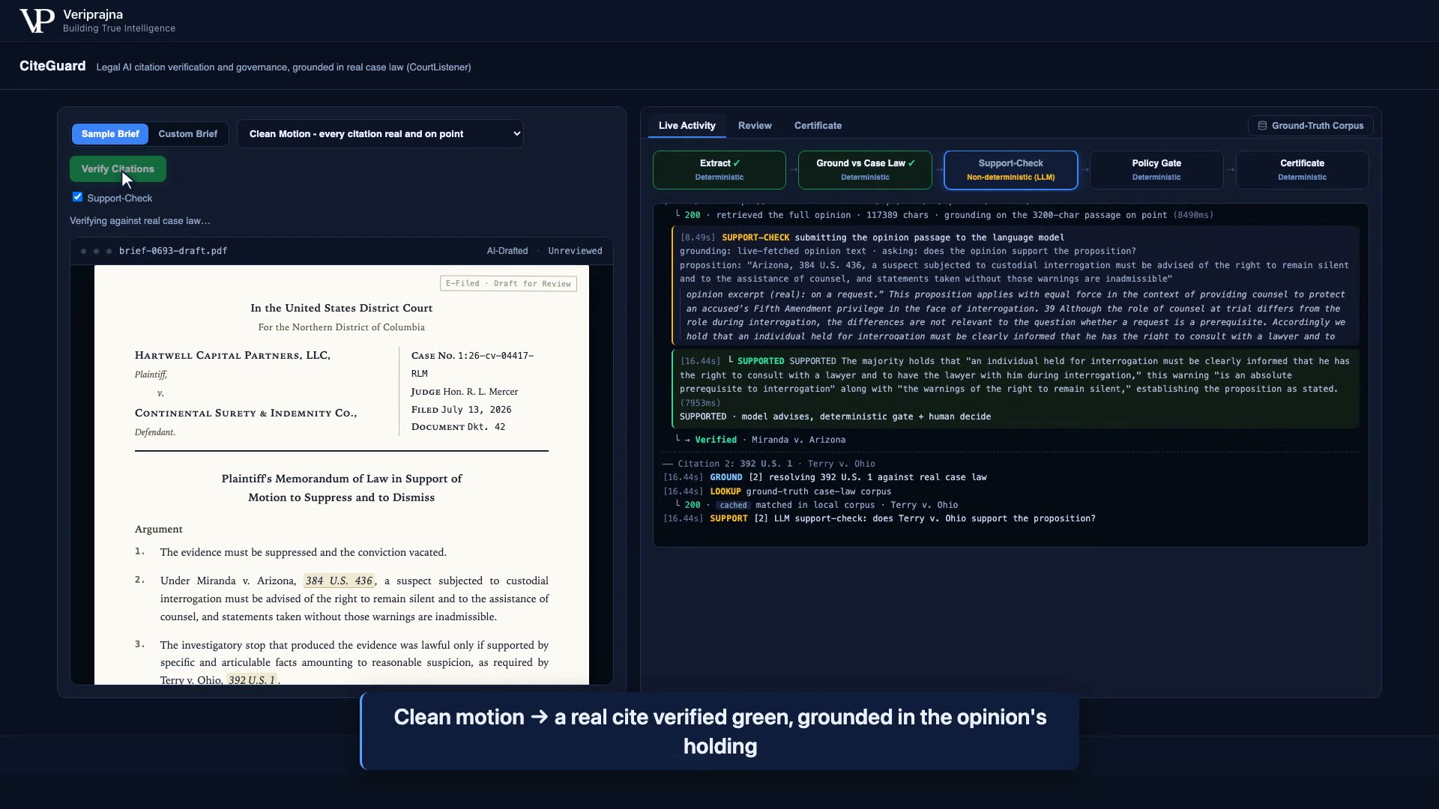
Task: Click the GROUND resolving 392 U.S. 1 line
Action: pos(825,477)
